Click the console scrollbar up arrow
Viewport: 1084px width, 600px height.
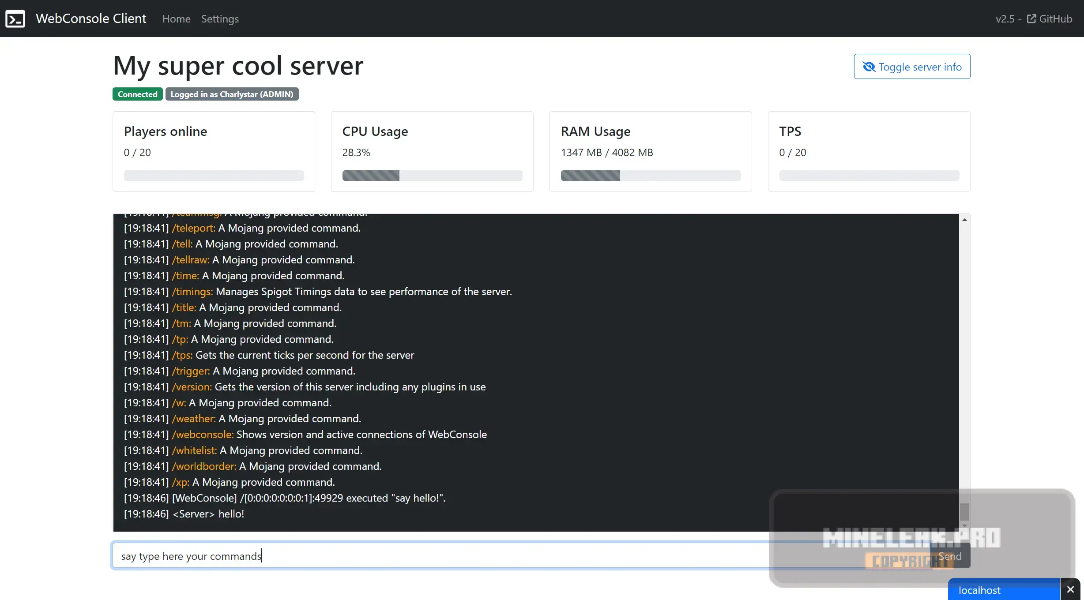(964, 220)
